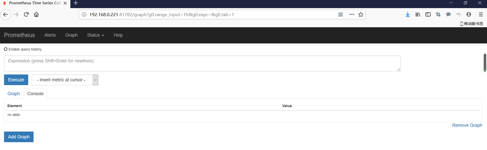Image resolution: width=487 pixels, height=150 pixels.
Task: Open the Alerts page
Action: 50,35
